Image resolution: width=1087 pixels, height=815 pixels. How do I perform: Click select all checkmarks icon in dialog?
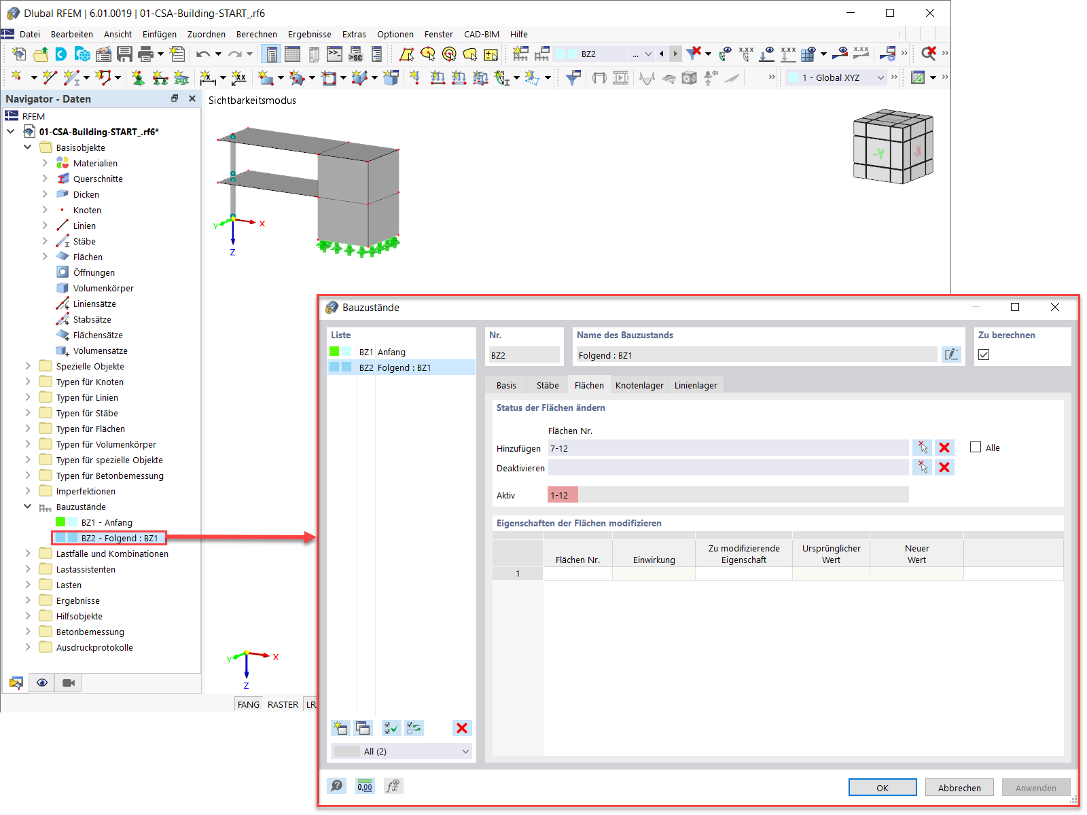[x=391, y=728]
